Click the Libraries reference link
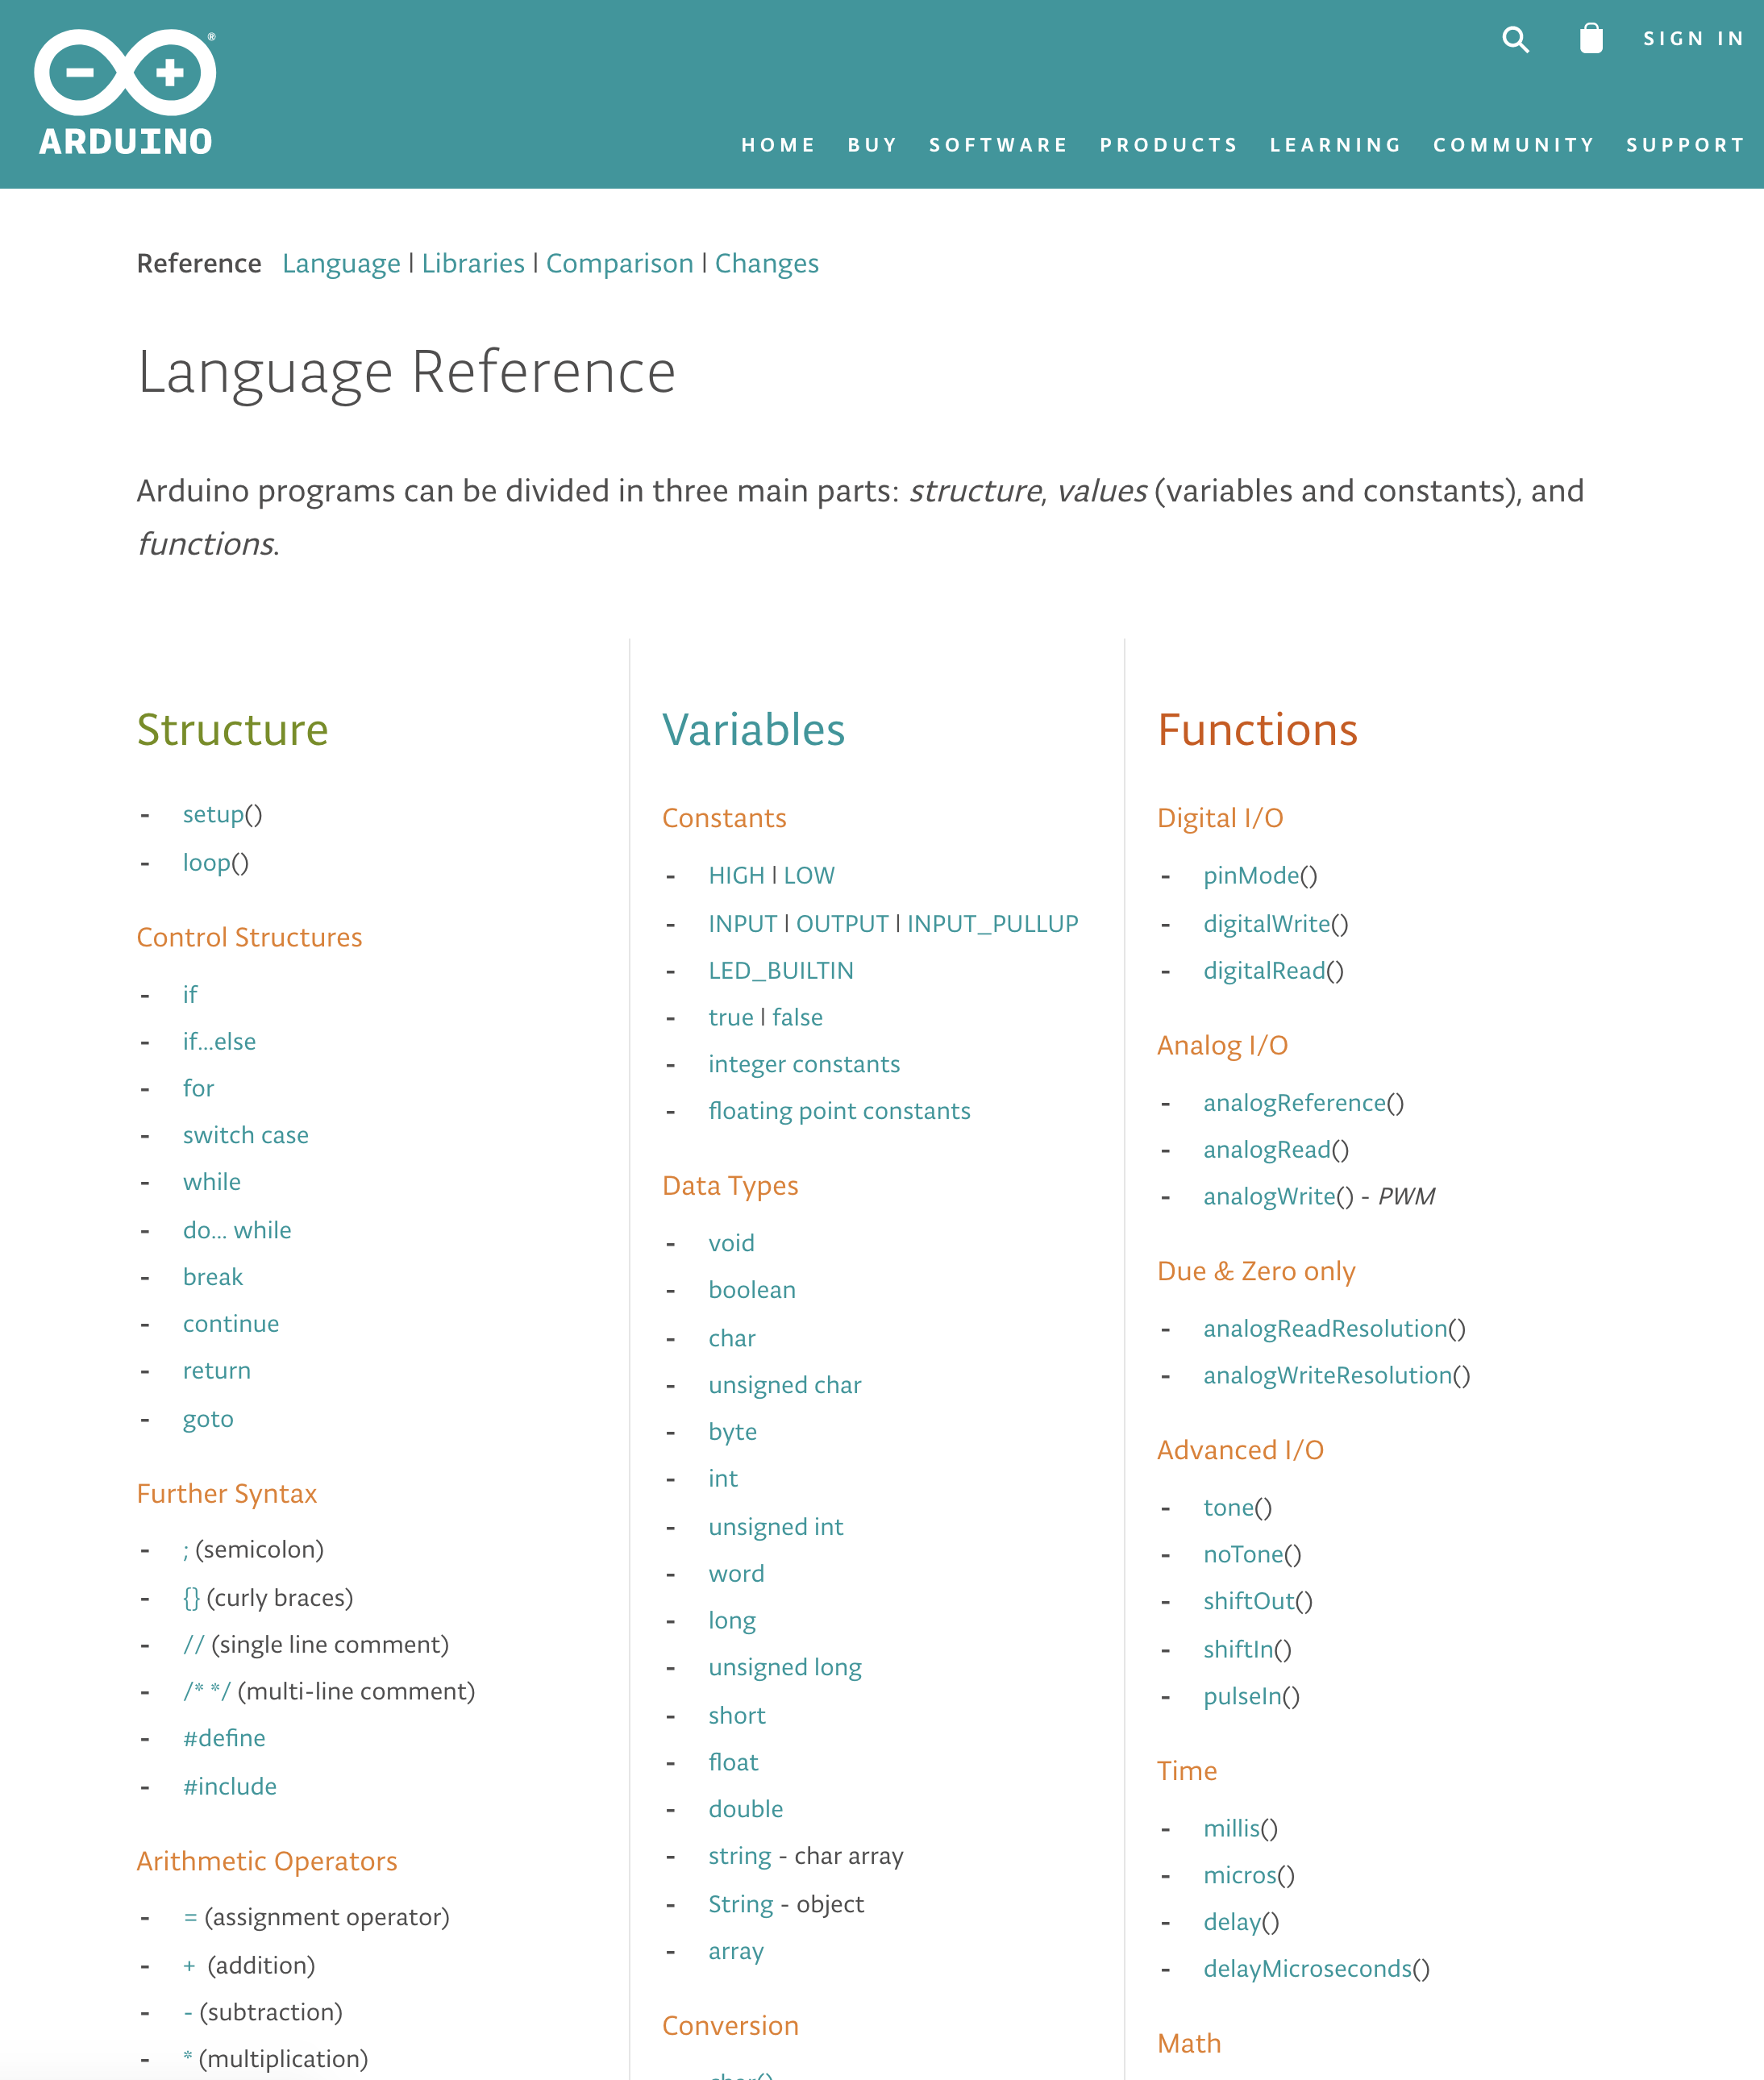 pyautogui.click(x=472, y=260)
